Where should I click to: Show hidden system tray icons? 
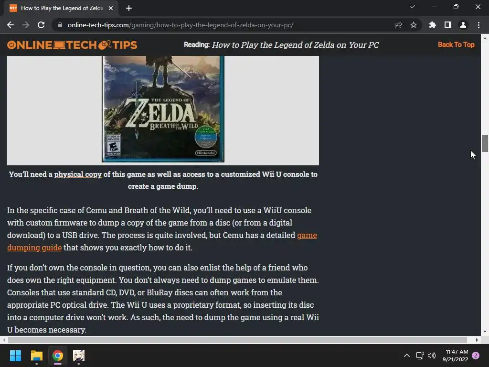[x=407, y=356]
